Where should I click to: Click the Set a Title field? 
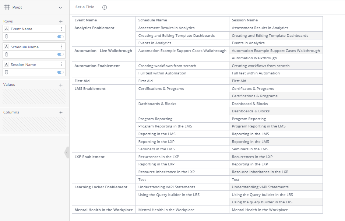84,7
